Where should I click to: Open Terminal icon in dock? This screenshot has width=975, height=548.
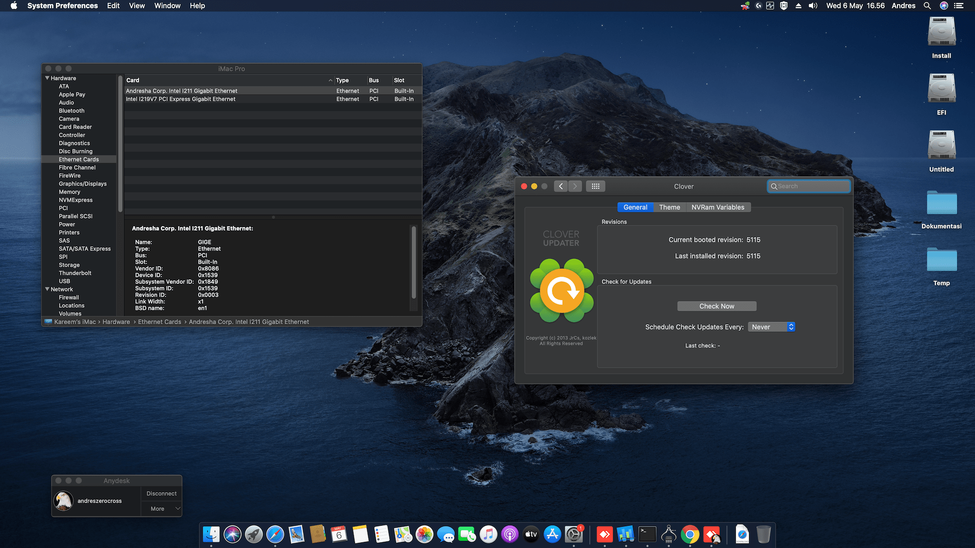pyautogui.click(x=647, y=534)
